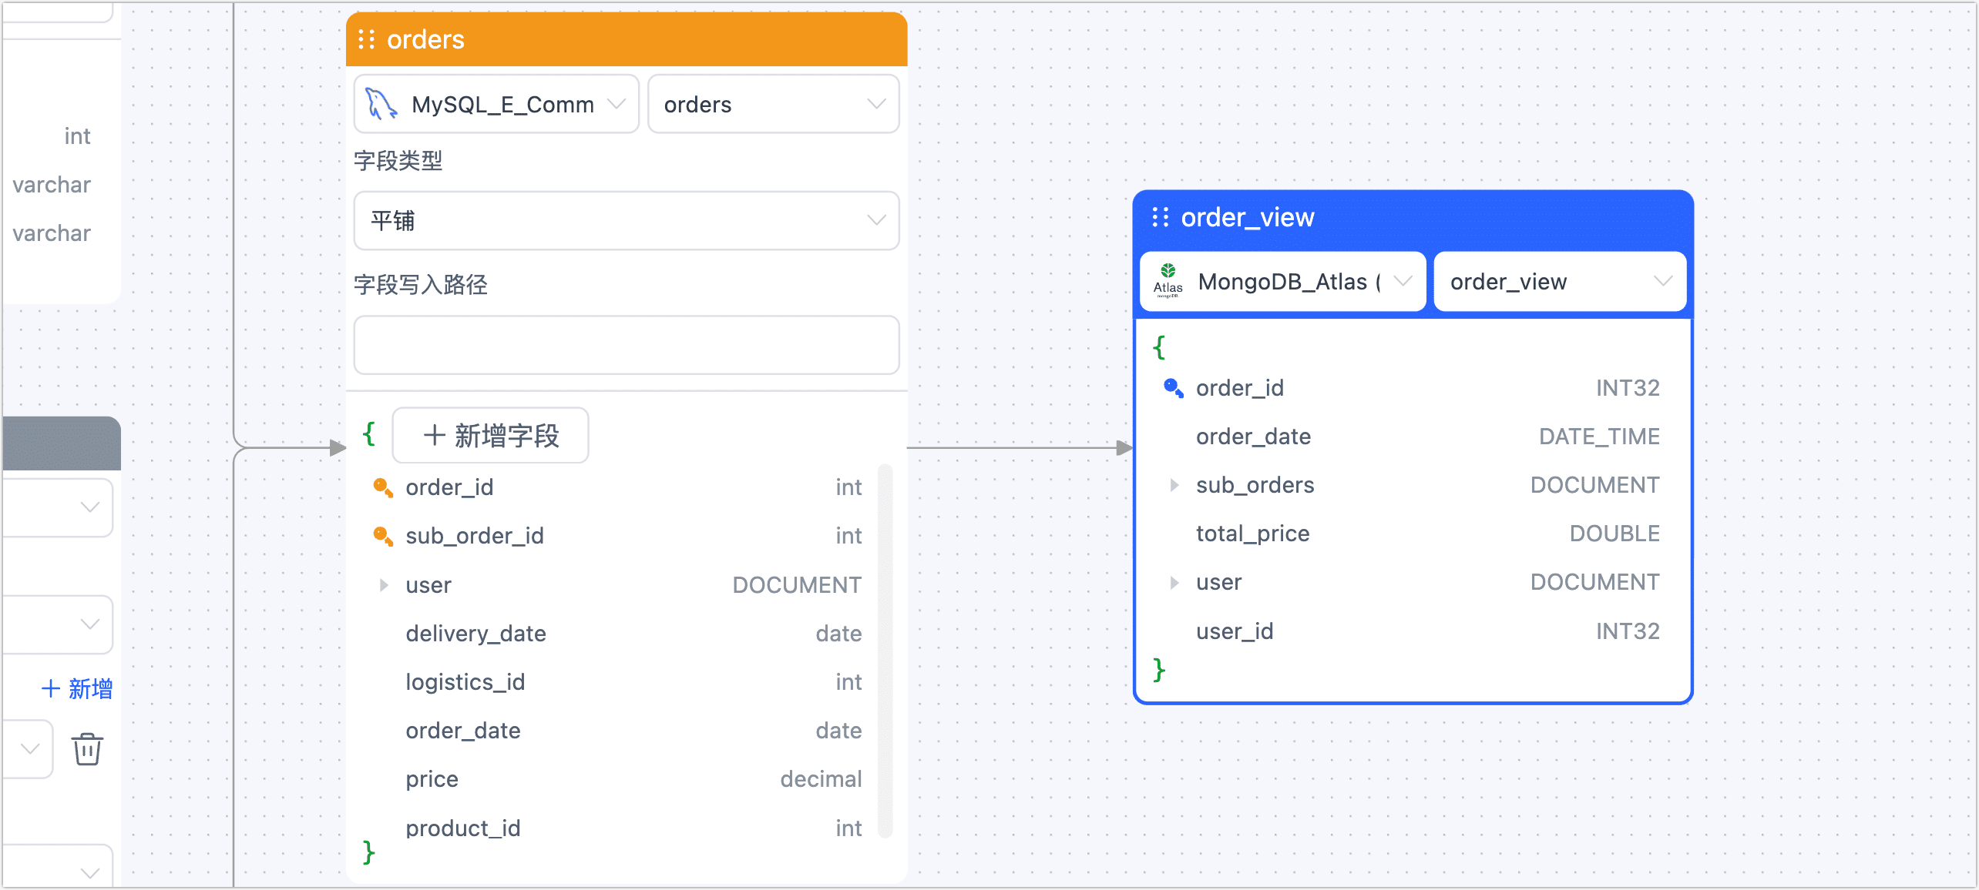Click the blue 新增 link
The image size is (1979, 890).
(x=77, y=688)
